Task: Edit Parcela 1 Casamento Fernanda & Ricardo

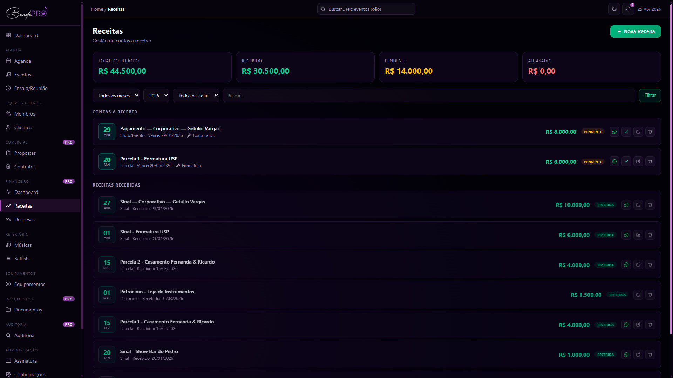Action: [638, 324]
